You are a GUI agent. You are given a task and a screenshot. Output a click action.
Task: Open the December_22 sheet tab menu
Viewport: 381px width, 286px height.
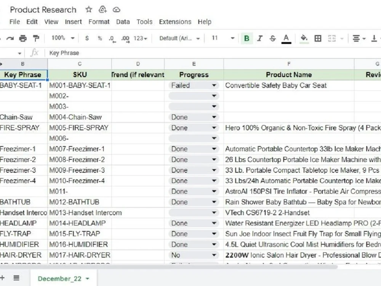pos(87,279)
